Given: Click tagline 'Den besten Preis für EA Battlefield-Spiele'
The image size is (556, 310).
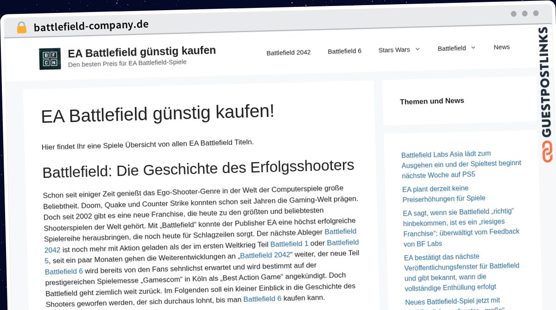Looking at the screenshot, I should pyautogui.click(x=127, y=62).
